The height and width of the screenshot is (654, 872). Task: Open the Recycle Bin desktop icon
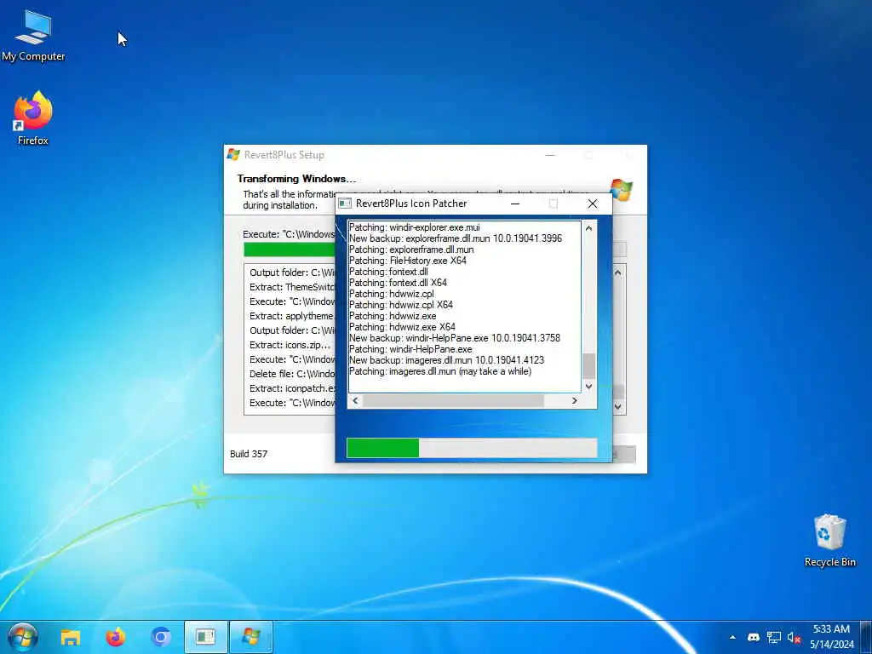(829, 541)
